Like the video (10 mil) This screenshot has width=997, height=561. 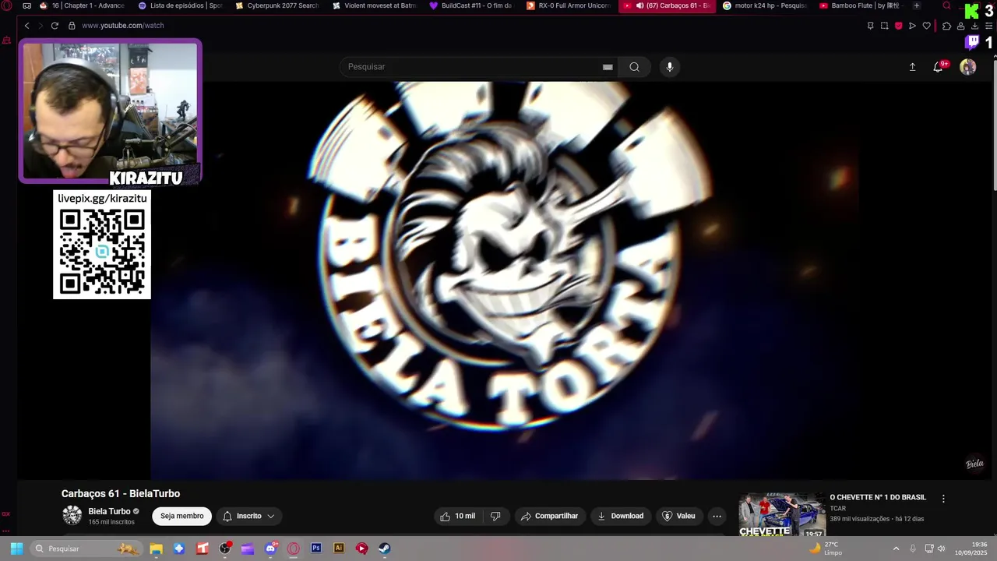click(x=457, y=516)
